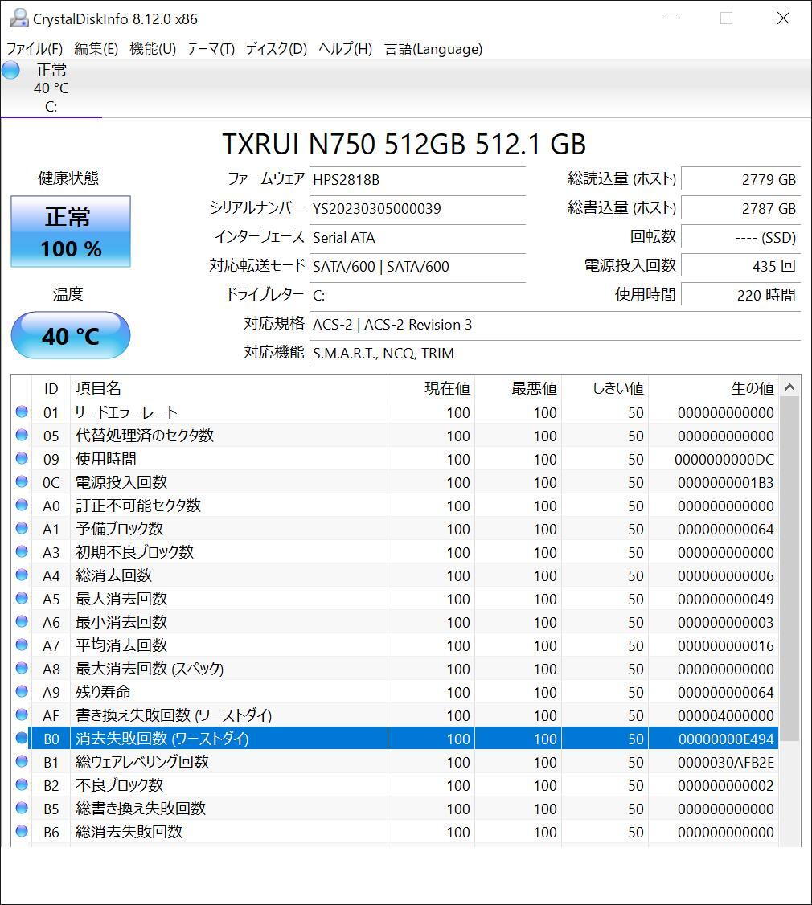Select the C: disk tab showing 40 °C
Screen dimensions: 812x905
click(51, 88)
